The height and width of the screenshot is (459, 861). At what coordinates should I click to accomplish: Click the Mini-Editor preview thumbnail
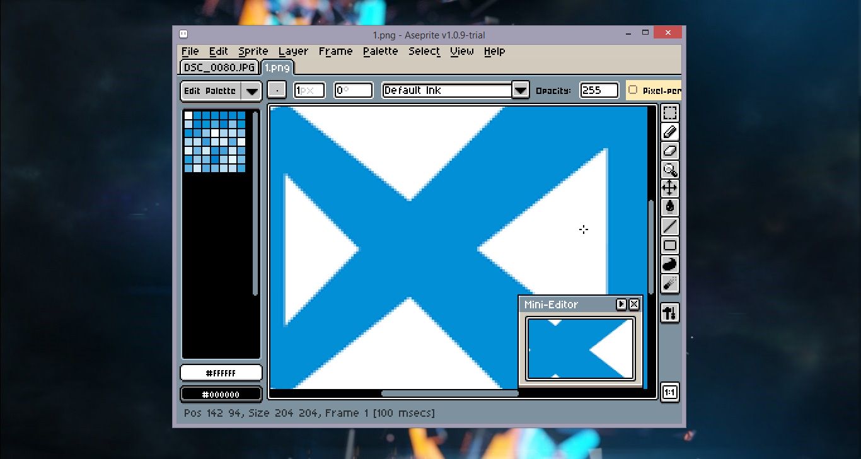coord(581,349)
